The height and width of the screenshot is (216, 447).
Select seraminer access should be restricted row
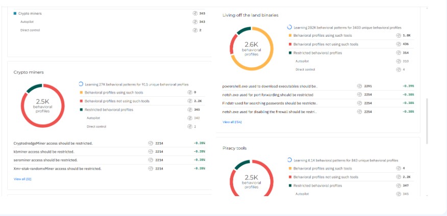(110, 160)
